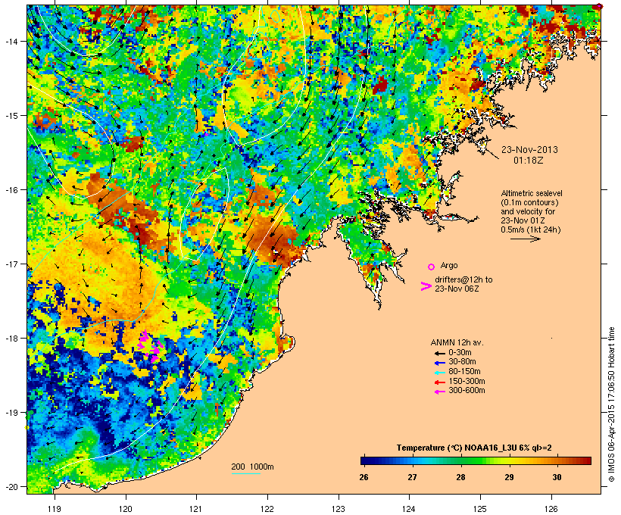Click the temperature color bar
The width and height of the screenshot is (621, 515).
(476, 460)
